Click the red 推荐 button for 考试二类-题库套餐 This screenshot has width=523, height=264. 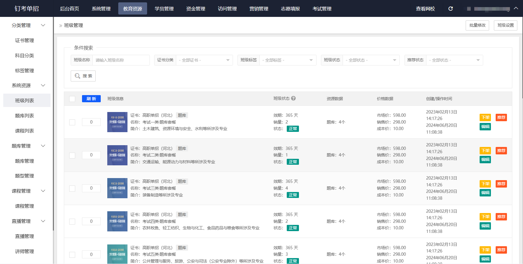pyautogui.click(x=501, y=151)
